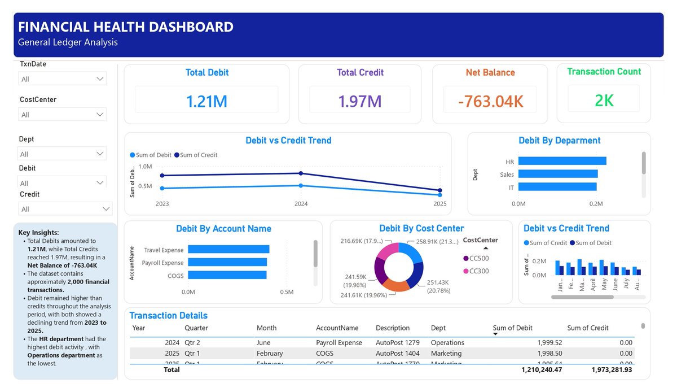Click the April bars in monthly chart
The image size is (677, 392).
coord(593,268)
